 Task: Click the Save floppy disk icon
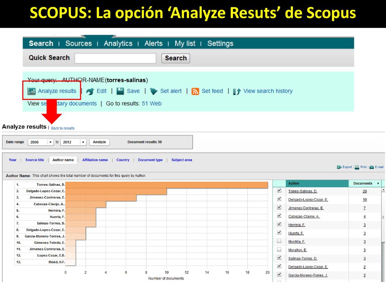pos(120,91)
